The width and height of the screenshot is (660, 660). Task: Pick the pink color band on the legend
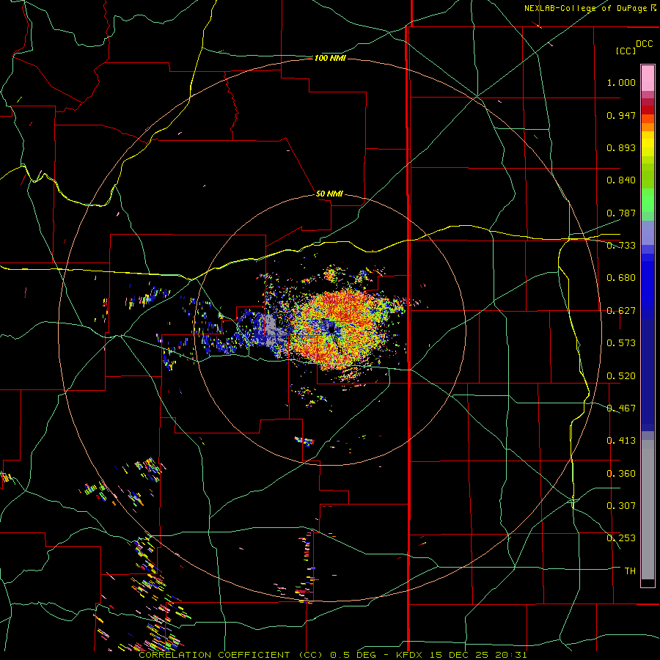coord(648,78)
